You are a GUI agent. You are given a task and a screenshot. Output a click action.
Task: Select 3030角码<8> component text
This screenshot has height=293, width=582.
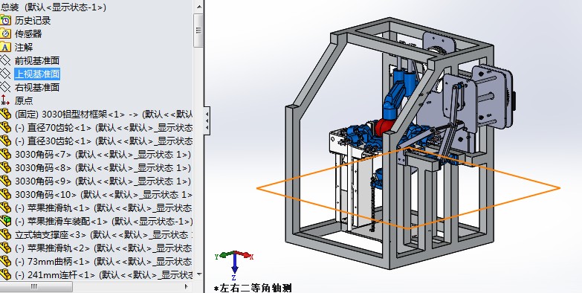click(103, 167)
